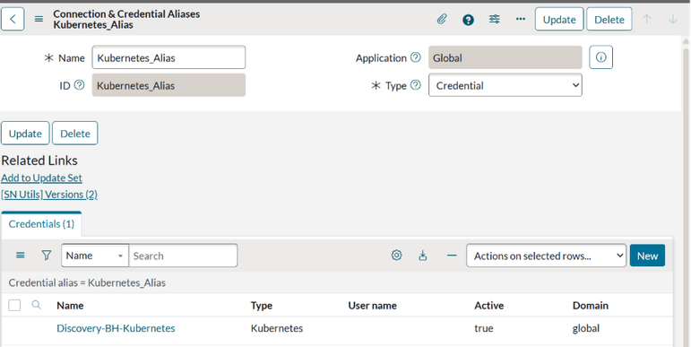Open help with the question mark icon
Screen dimensions: 691x347
click(x=468, y=20)
